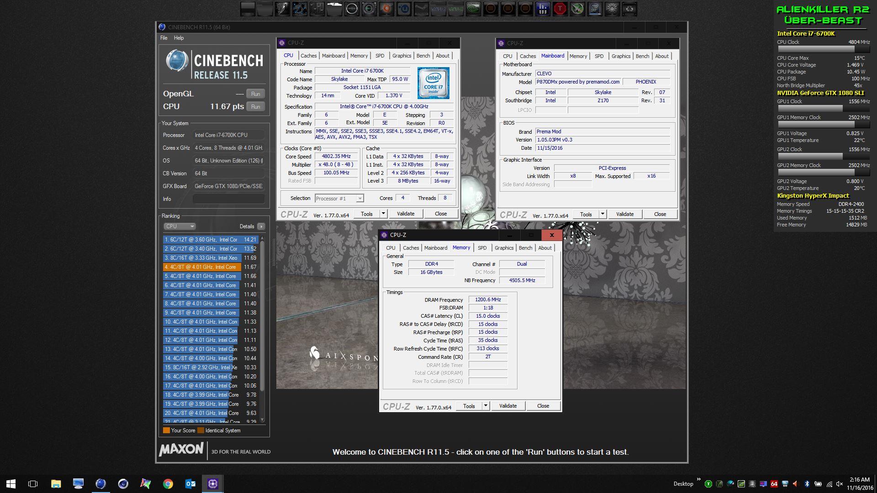Click the blue HWiNFO bars icon in the dock
The height and width of the screenshot is (493, 877).
point(542,9)
